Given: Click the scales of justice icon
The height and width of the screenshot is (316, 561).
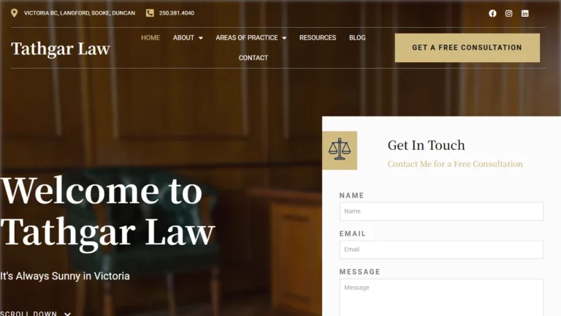Looking at the screenshot, I should [340, 150].
